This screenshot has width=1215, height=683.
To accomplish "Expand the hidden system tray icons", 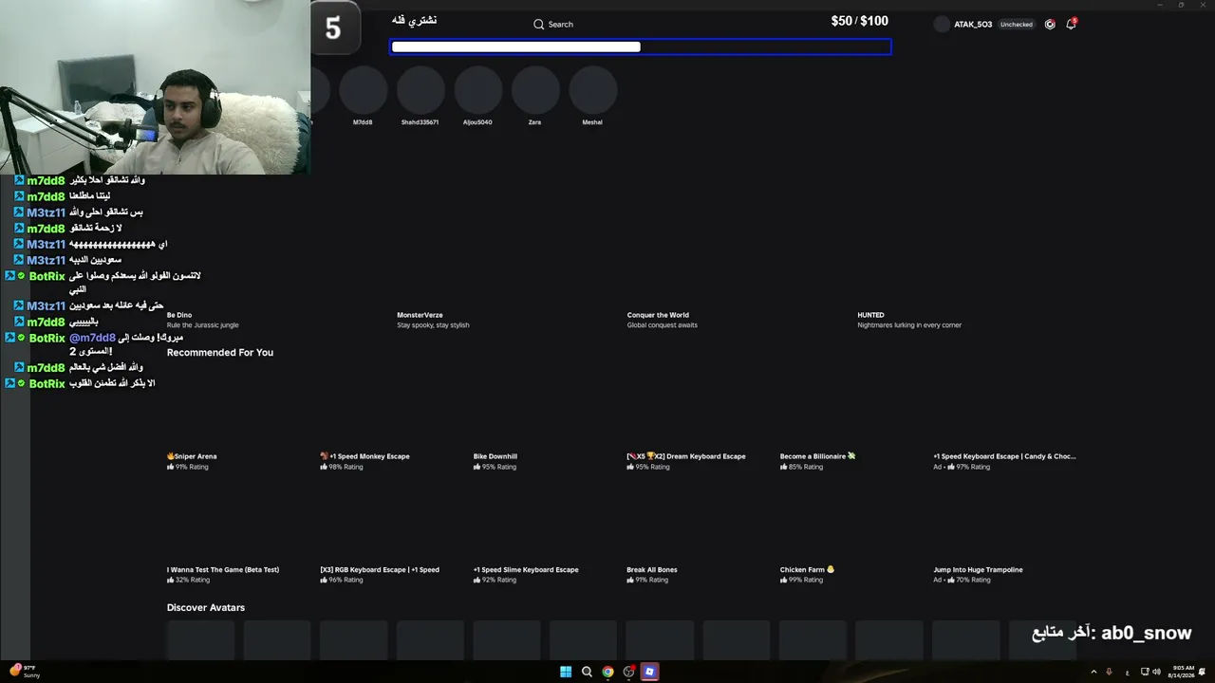I will coord(1093,672).
